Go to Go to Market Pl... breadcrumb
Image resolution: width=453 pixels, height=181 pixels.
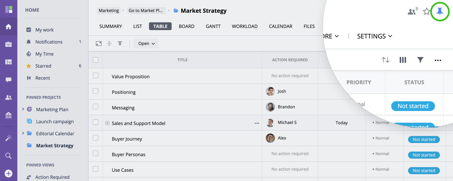[x=146, y=10]
